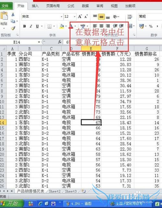The height and width of the screenshot is (208, 162).
Task: Open Accounting Format dropdown arrow
Action: click(x=145, y=26)
